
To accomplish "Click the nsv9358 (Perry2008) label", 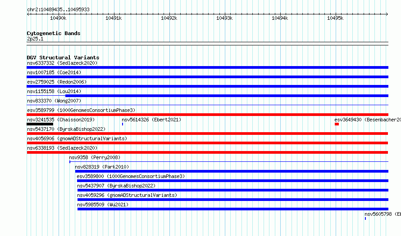I will [95, 157].
